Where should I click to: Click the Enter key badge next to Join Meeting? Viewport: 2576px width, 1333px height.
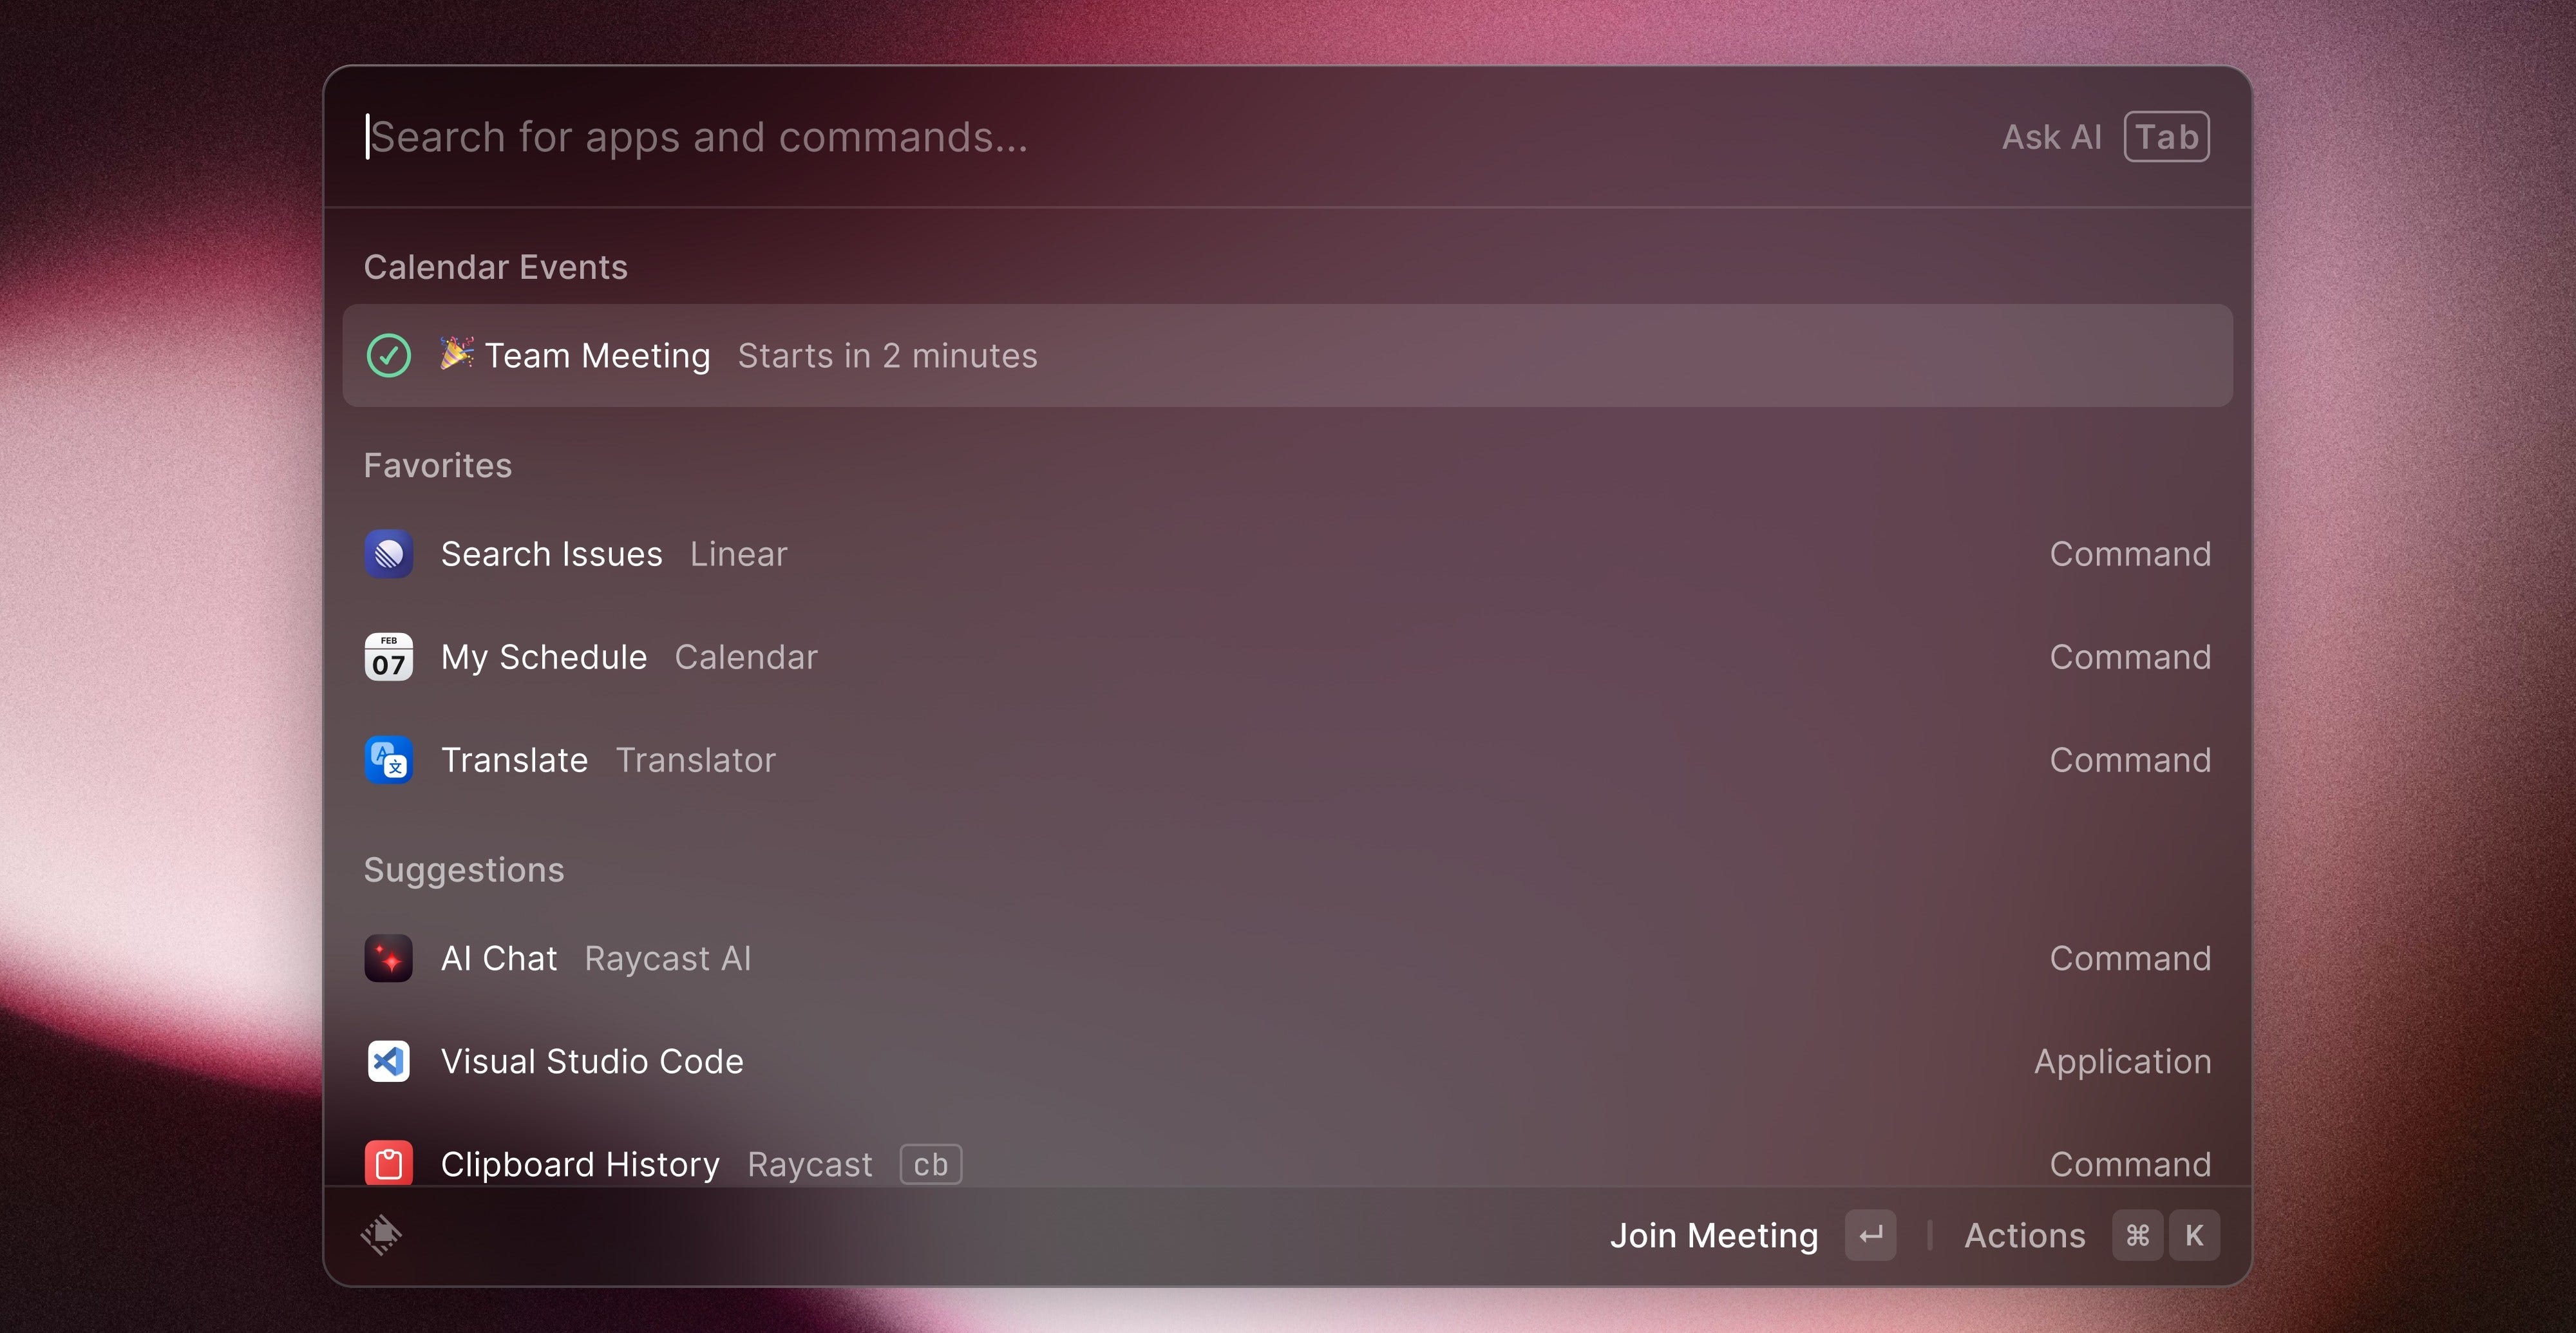(x=1870, y=1235)
